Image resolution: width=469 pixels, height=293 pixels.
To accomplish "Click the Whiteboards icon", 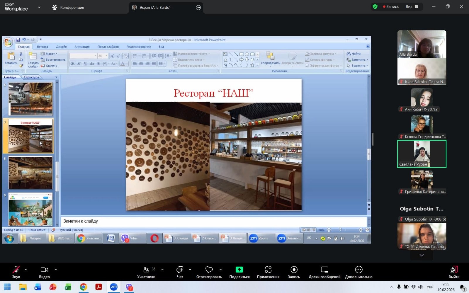I will [324, 270].
